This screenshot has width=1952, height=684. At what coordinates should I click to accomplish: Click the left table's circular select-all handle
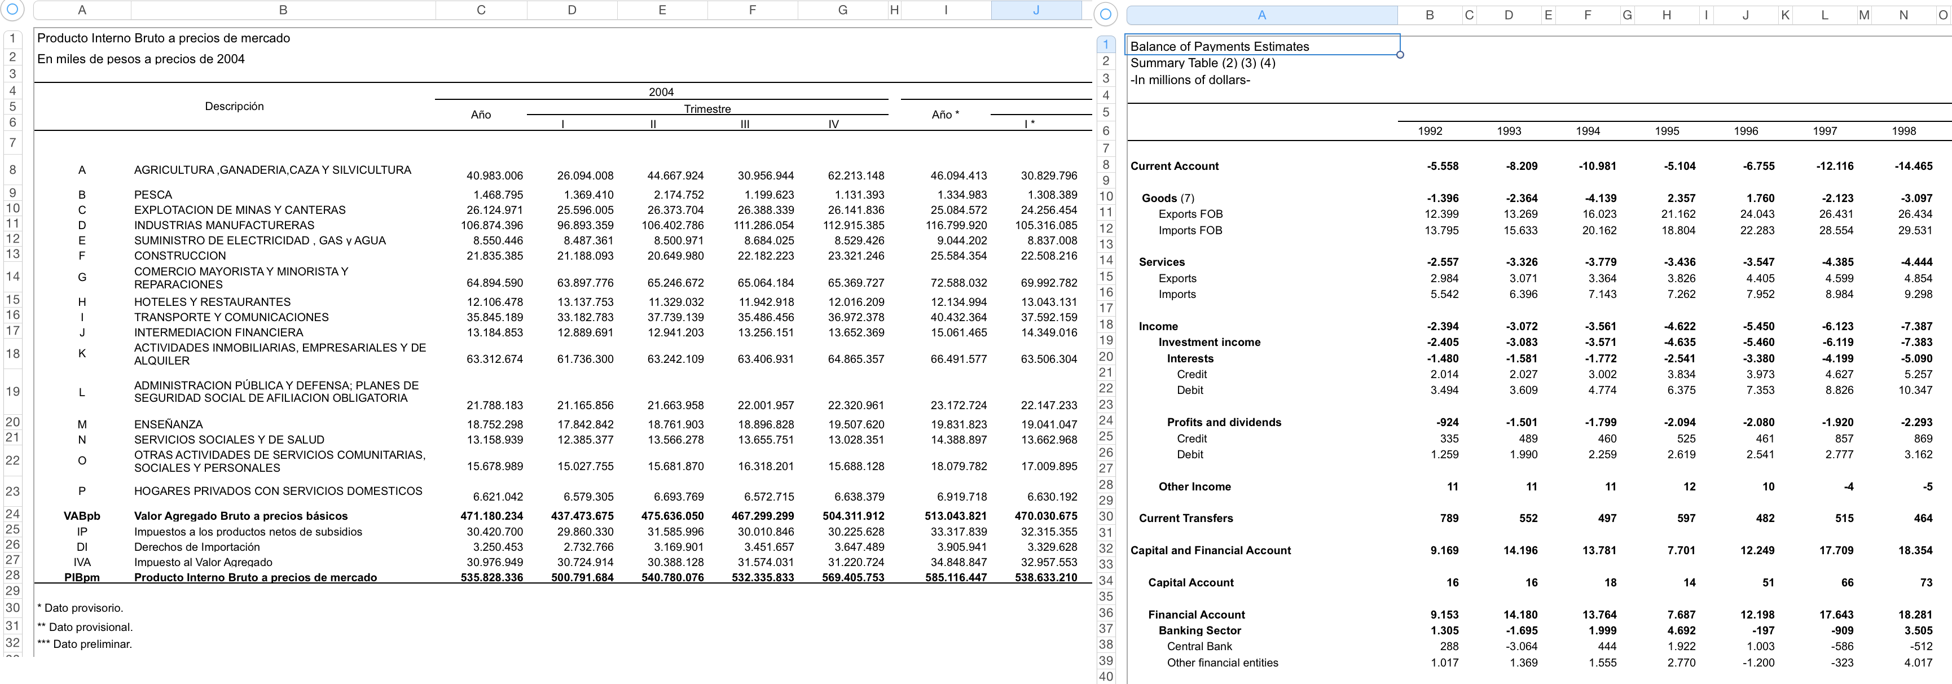click(12, 10)
